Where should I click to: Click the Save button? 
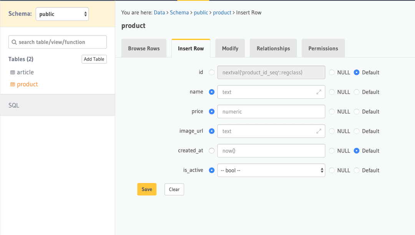tap(147, 189)
